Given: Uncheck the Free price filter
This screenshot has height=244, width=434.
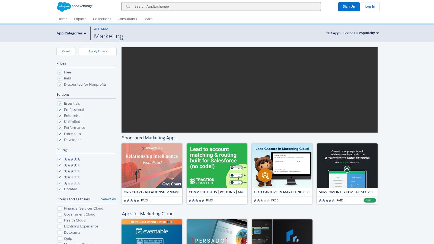Looking at the screenshot, I should pos(60,72).
